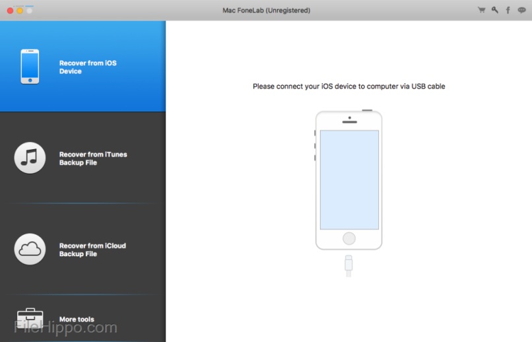Click the iPhone illustration's blue screen
The width and height of the screenshot is (532, 342).
coord(349,179)
